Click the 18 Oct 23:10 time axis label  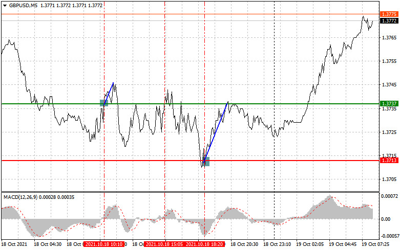pyautogui.click(x=277, y=244)
